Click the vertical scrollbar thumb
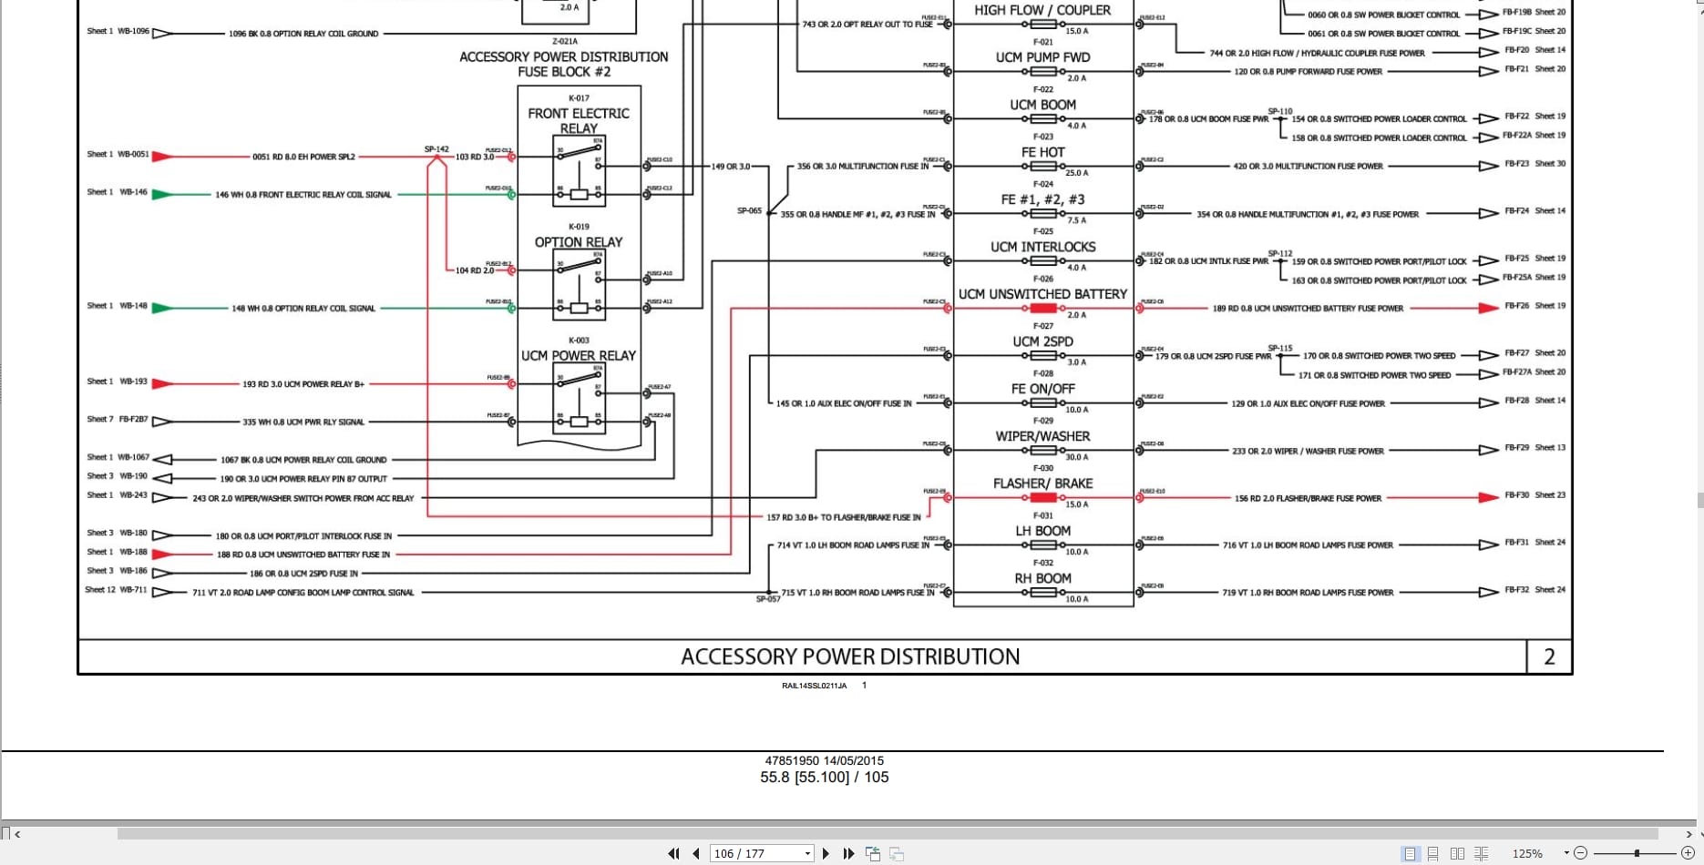 point(1700,500)
